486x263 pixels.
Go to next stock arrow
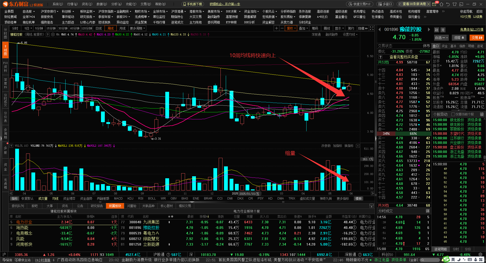429,30
